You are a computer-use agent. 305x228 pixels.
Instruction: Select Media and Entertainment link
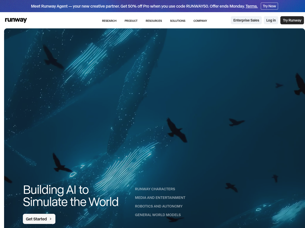point(160,198)
